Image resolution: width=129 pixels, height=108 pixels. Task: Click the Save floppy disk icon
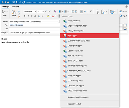(13, 2)
